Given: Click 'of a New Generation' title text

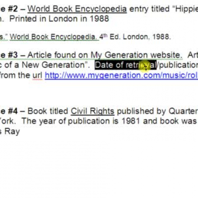Looking at the screenshot, I should click(x=46, y=65).
